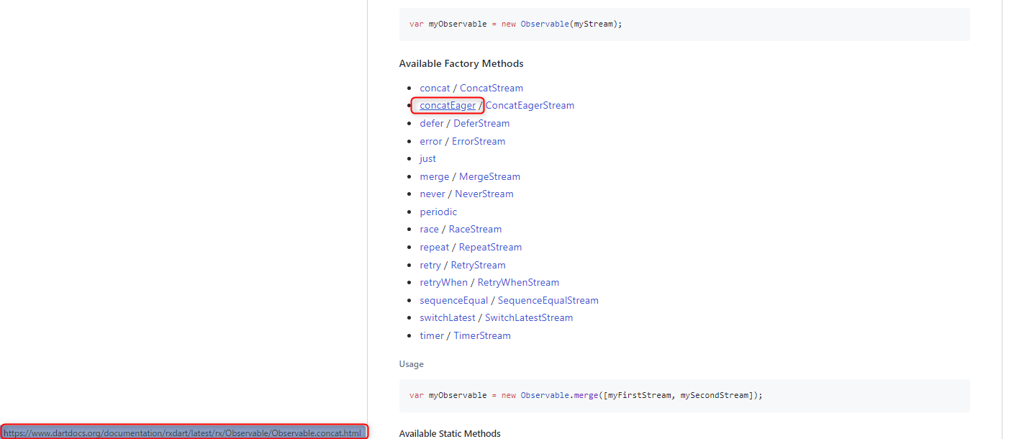Open the race factory method link

(429, 229)
